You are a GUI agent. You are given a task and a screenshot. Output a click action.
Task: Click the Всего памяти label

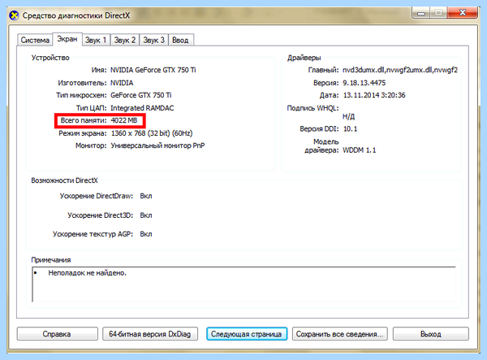[84, 120]
